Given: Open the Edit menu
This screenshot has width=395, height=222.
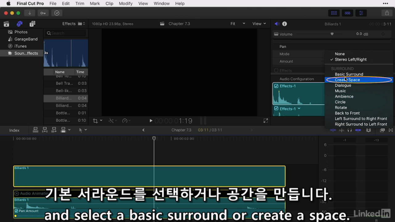Looking at the screenshot, I should pos(66,3).
